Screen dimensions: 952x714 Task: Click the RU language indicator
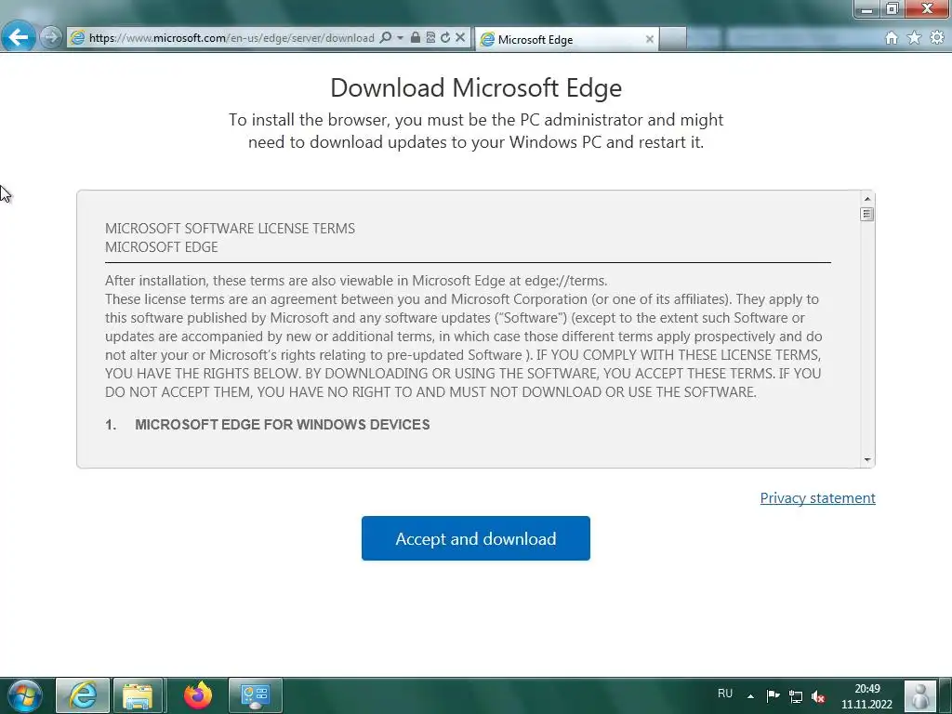tap(725, 694)
